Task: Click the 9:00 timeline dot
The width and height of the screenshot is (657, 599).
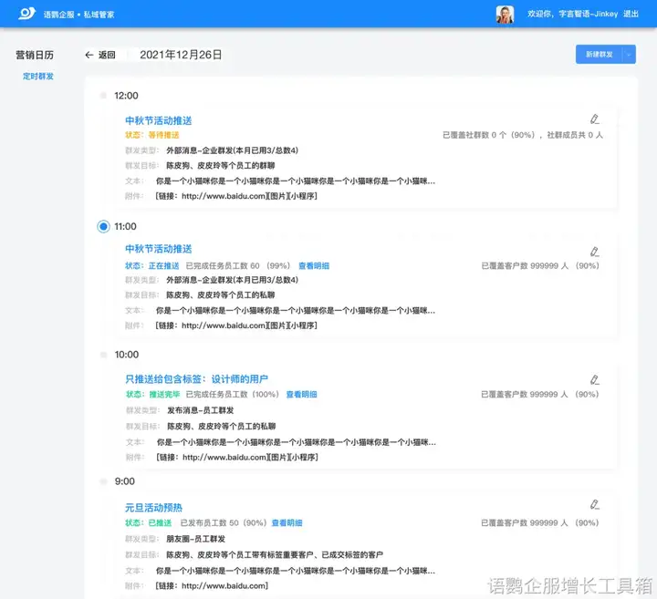Action: point(103,481)
